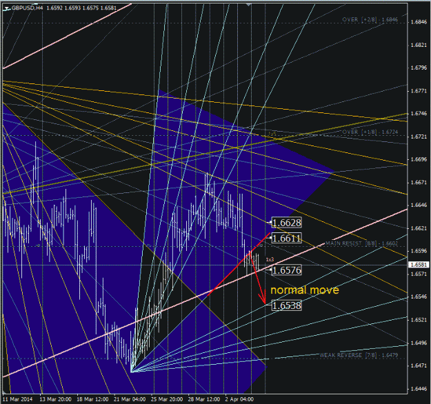This screenshot has height=404, width=431.
Task: Click the OHLC values 1.6592 1.6593 1.6575 1.6581
Action: (x=81, y=8)
